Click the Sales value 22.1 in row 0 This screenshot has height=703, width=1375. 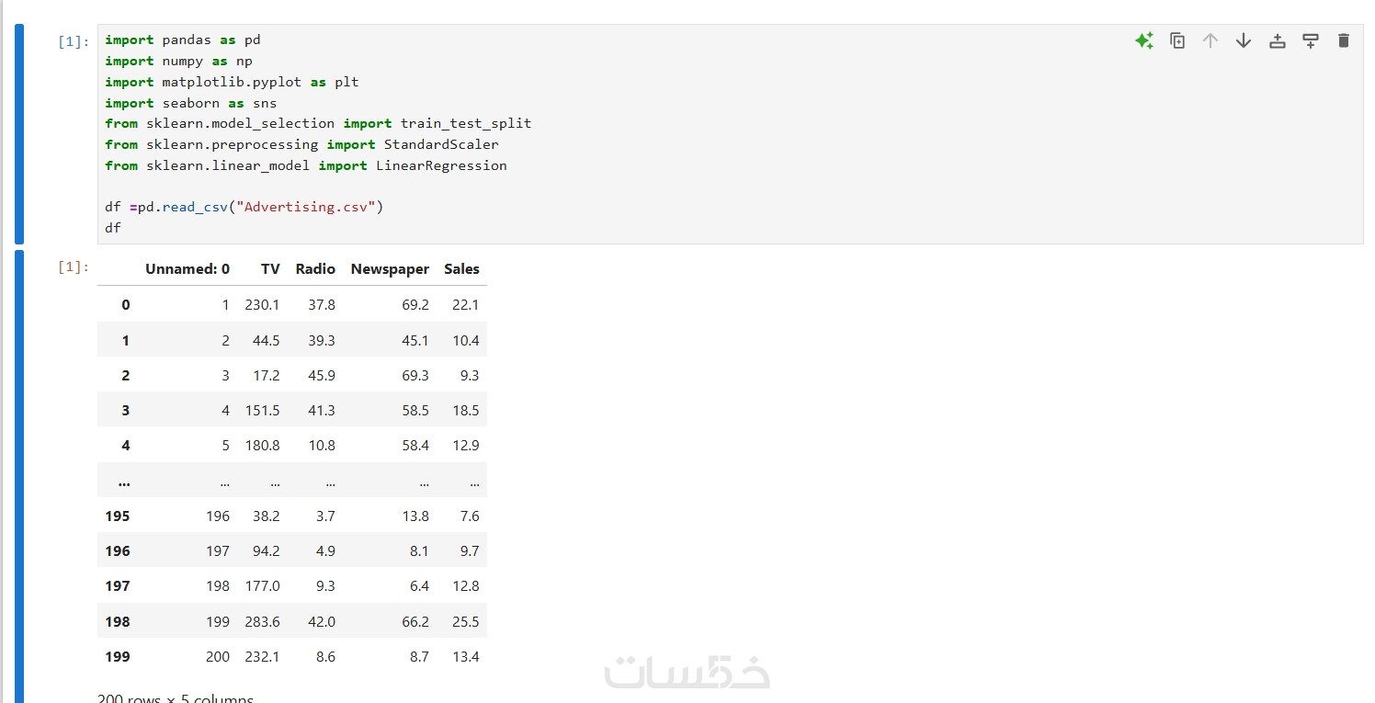point(465,305)
